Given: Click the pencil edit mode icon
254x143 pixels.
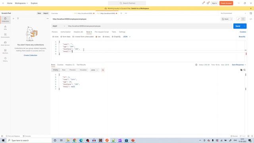Looking at the screenshot, I should (239, 19).
